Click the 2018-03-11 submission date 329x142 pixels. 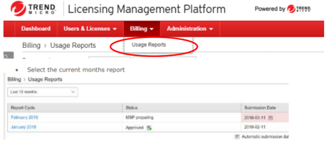click(x=255, y=118)
